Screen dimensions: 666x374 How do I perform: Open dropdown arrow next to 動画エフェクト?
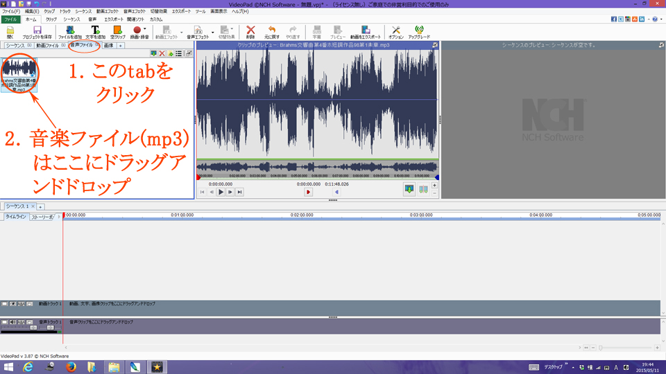[x=181, y=33]
